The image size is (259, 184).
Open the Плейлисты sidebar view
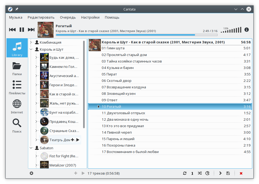click(x=17, y=87)
